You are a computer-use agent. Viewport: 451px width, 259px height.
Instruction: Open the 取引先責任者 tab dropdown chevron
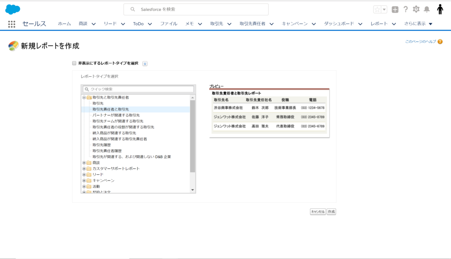[x=271, y=24]
